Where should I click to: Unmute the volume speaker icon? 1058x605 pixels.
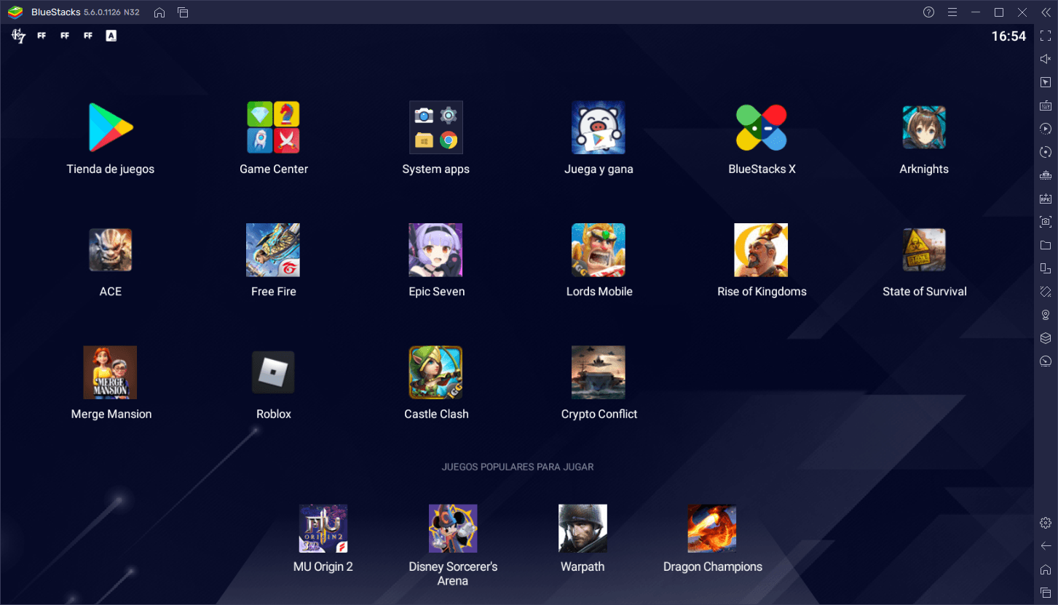click(x=1046, y=59)
